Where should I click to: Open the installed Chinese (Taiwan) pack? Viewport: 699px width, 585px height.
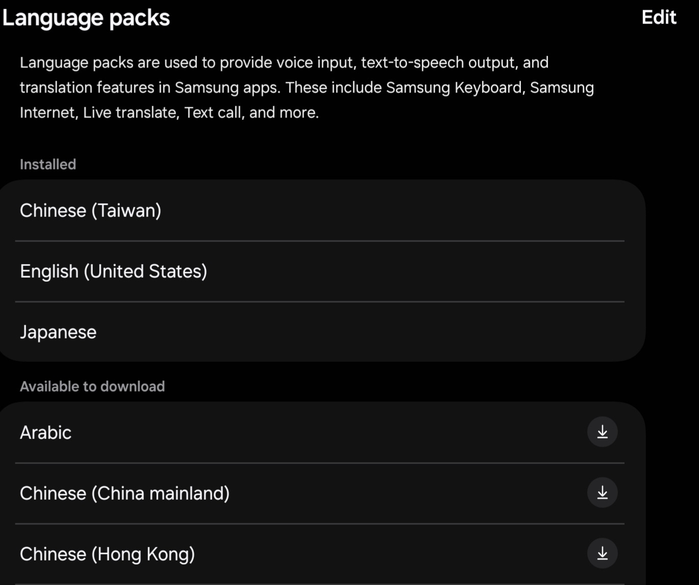point(91,210)
